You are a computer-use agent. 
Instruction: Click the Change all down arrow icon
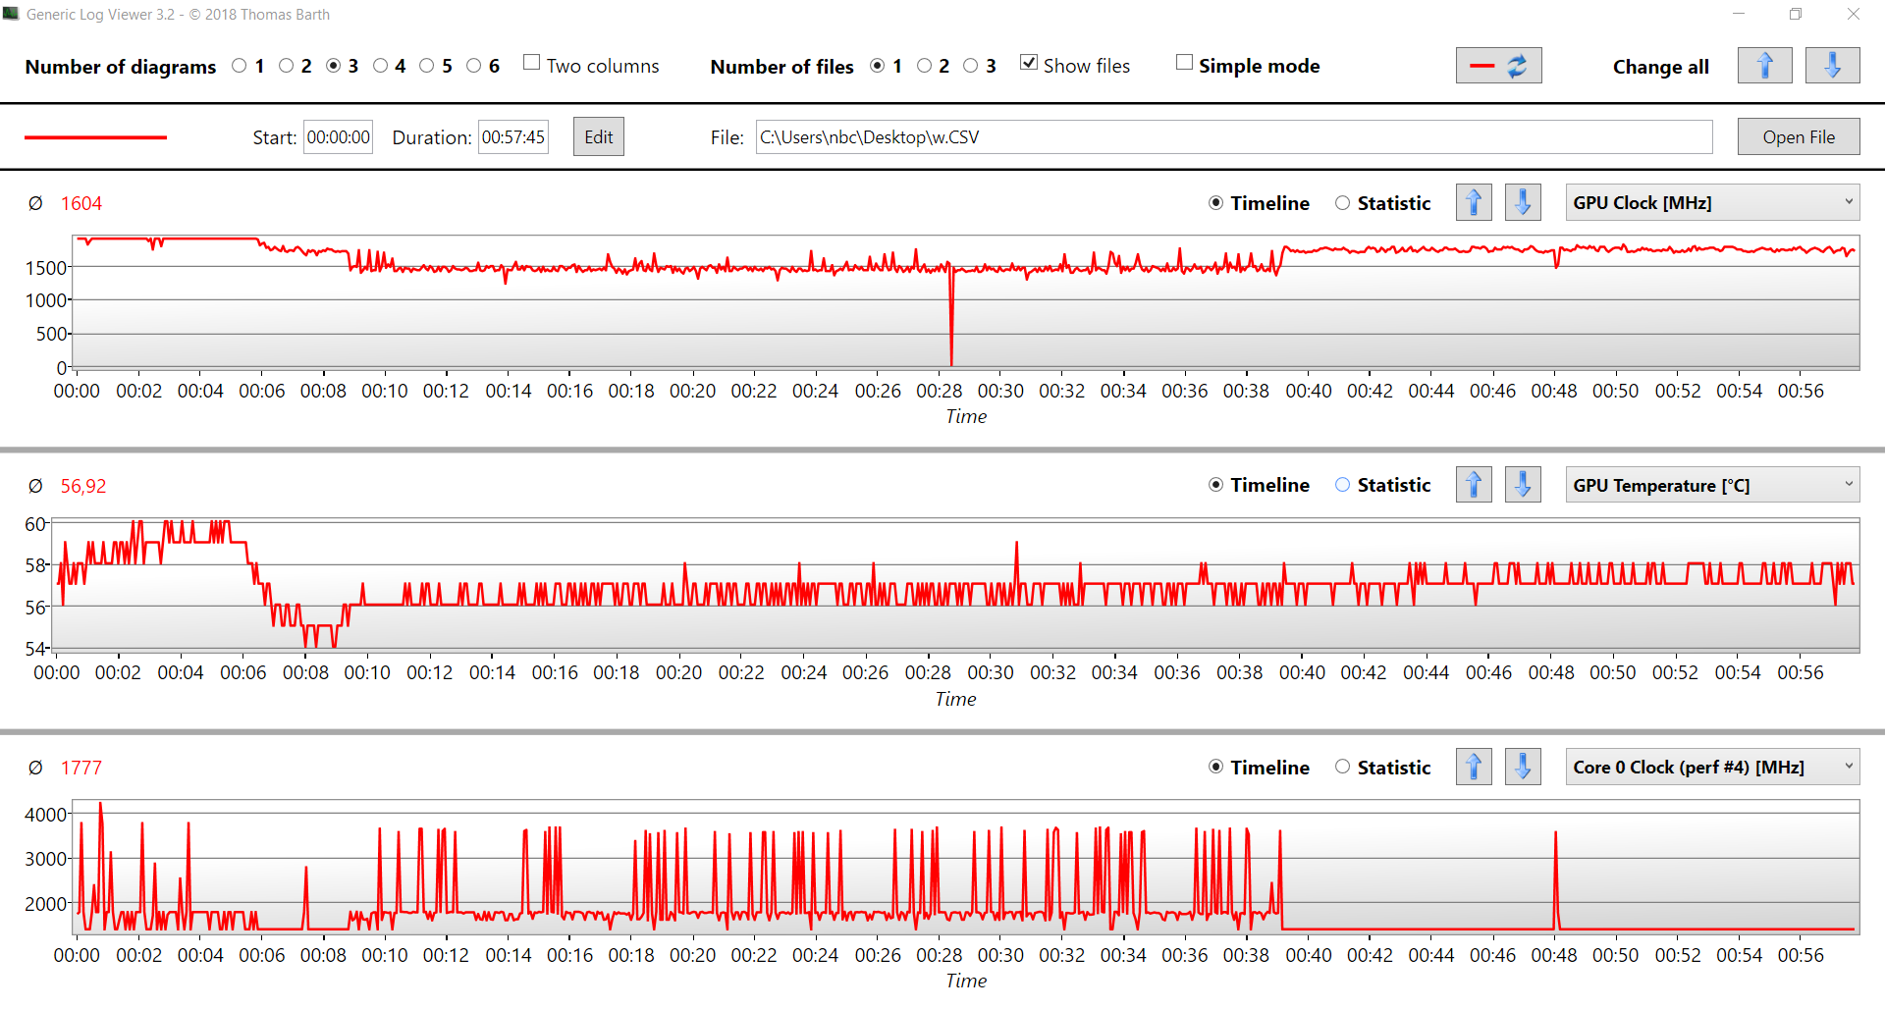[x=1832, y=66]
